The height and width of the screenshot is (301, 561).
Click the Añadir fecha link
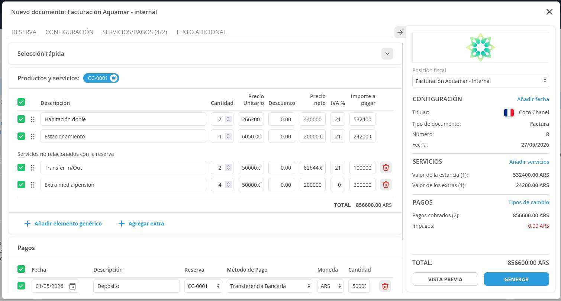pyautogui.click(x=533, y=99)
